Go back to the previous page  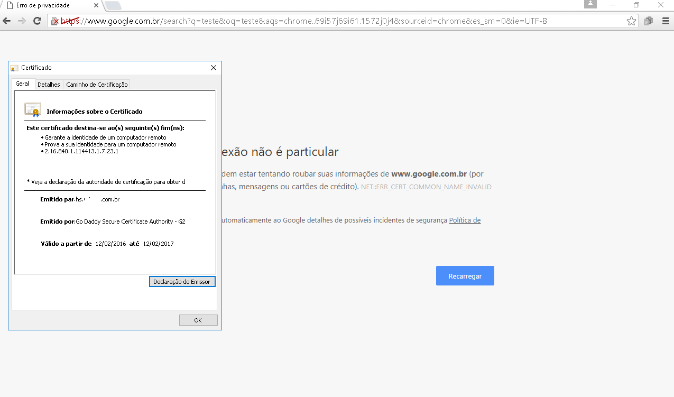7,21
